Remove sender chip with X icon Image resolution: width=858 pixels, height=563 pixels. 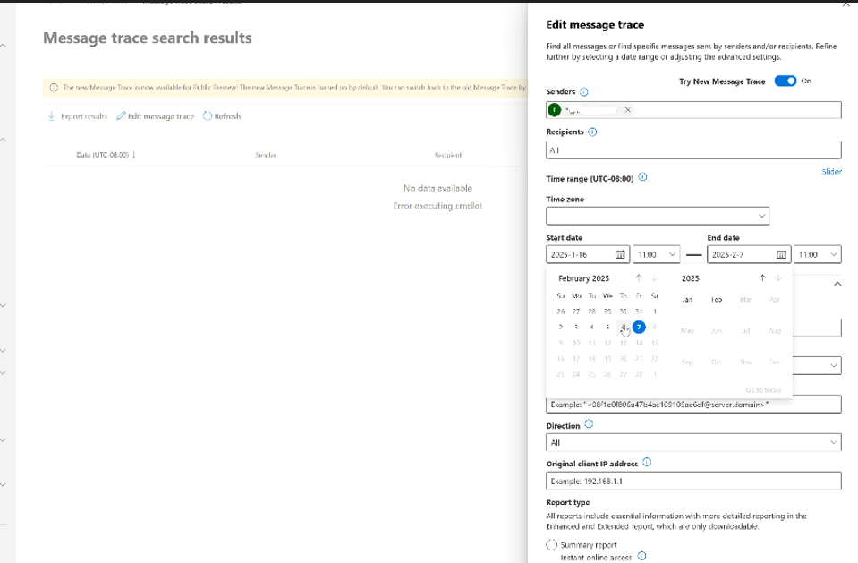628,110
